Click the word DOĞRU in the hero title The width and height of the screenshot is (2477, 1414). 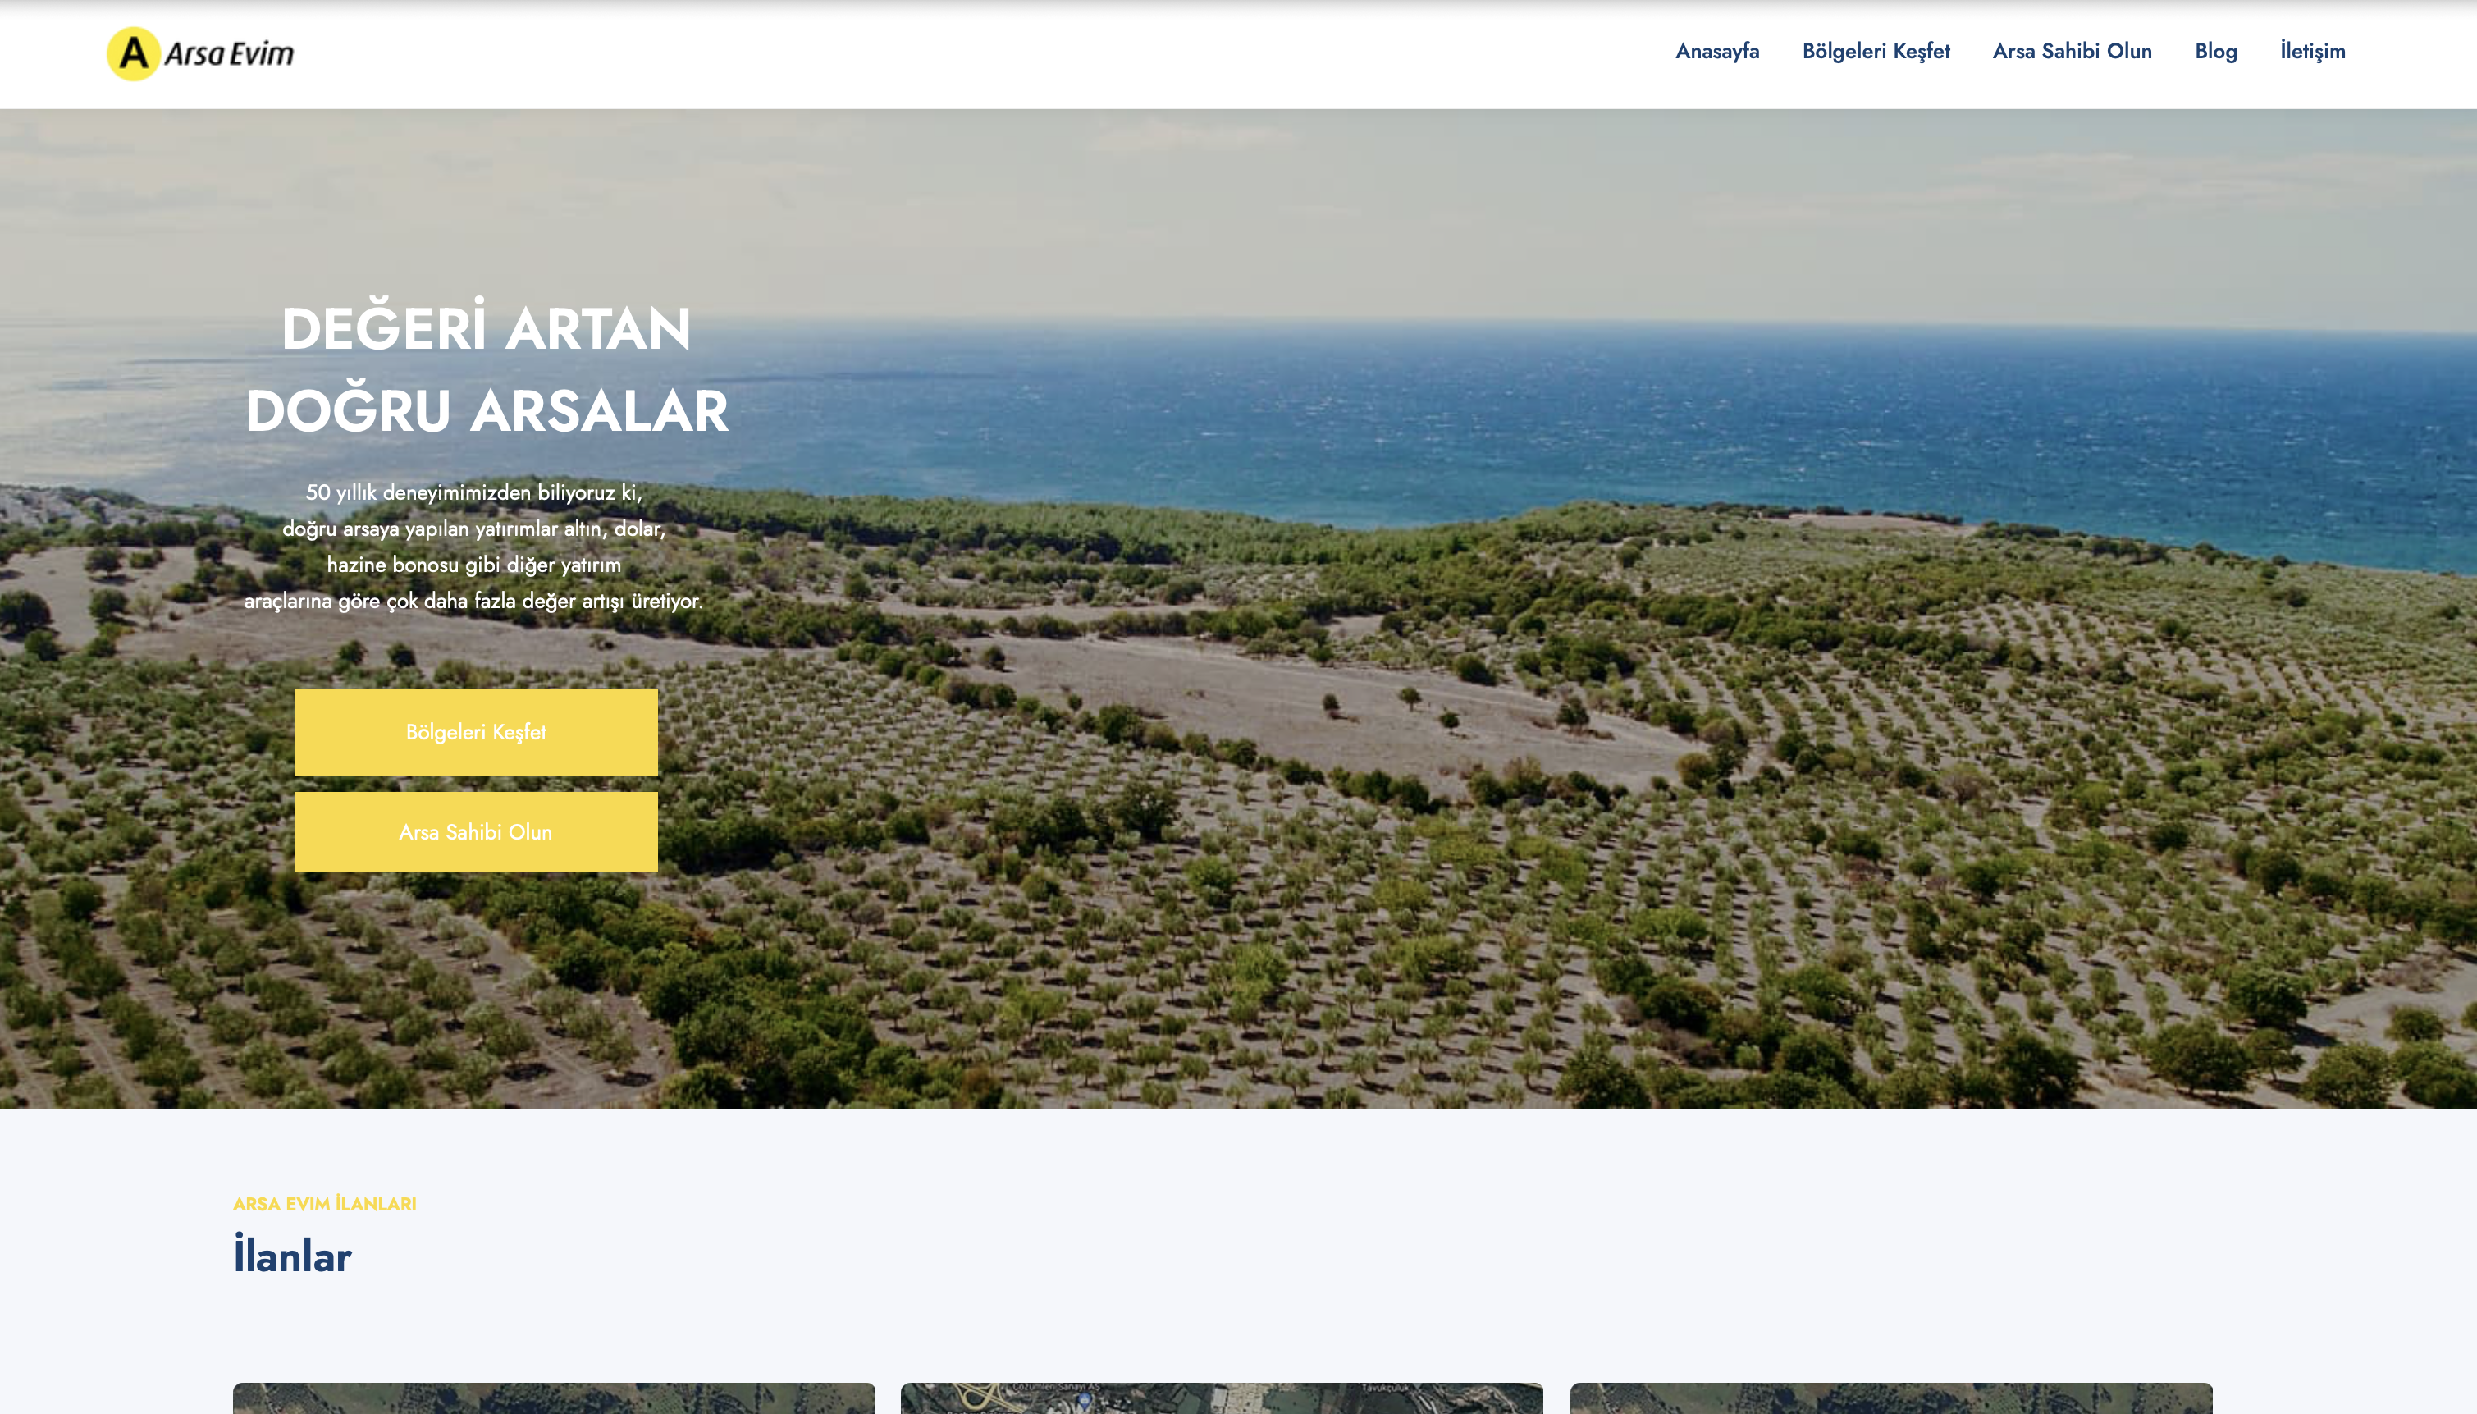tap(348, 411)
